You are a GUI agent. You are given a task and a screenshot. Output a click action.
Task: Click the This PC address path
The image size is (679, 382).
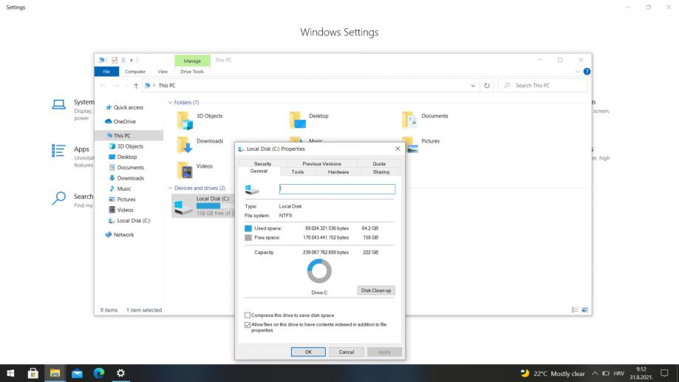click(x=167, y=86)
